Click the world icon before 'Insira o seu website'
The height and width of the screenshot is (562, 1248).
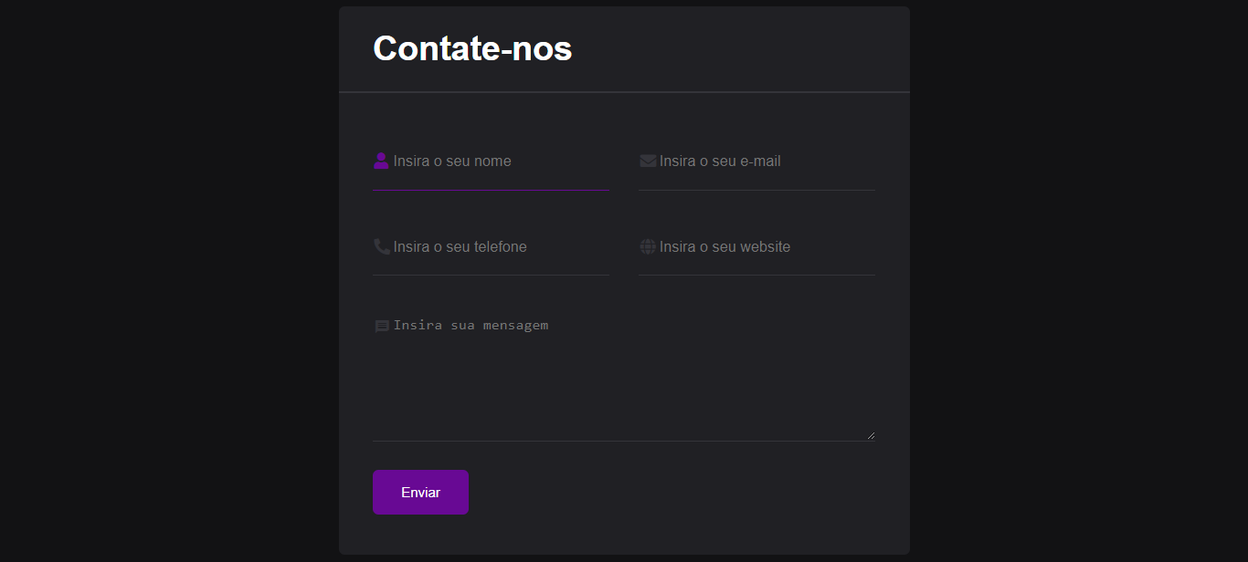[x=647, y=245]
